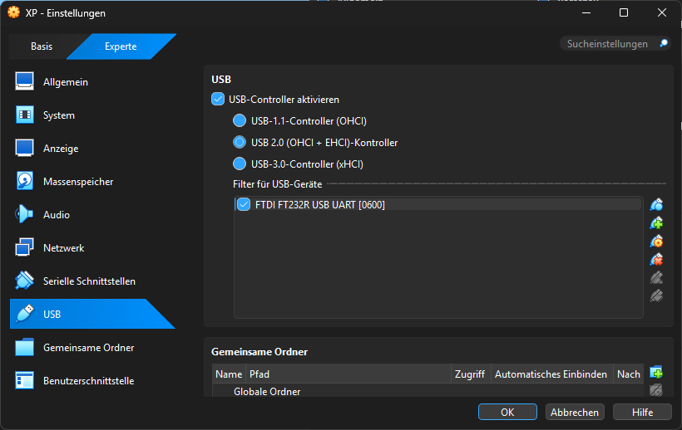
Task: Select USB-1.1-Controller (OHCI) option
Action: pos(240,121)
